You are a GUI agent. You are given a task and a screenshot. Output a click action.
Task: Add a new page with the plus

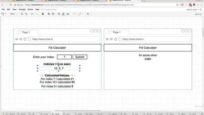[202, 114]
